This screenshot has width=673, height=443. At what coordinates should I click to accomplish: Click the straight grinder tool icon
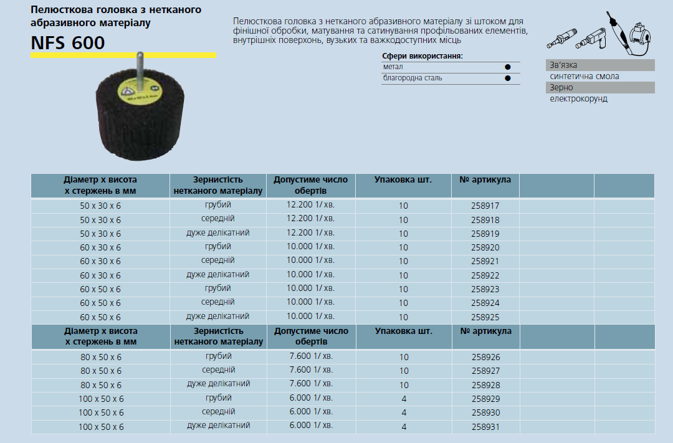tap(561, 38)
